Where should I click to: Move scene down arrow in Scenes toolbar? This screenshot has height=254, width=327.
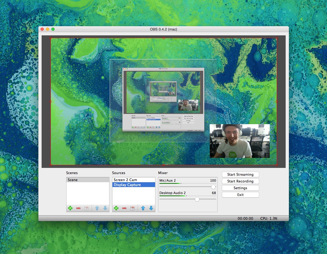click(x=105, y=208)
